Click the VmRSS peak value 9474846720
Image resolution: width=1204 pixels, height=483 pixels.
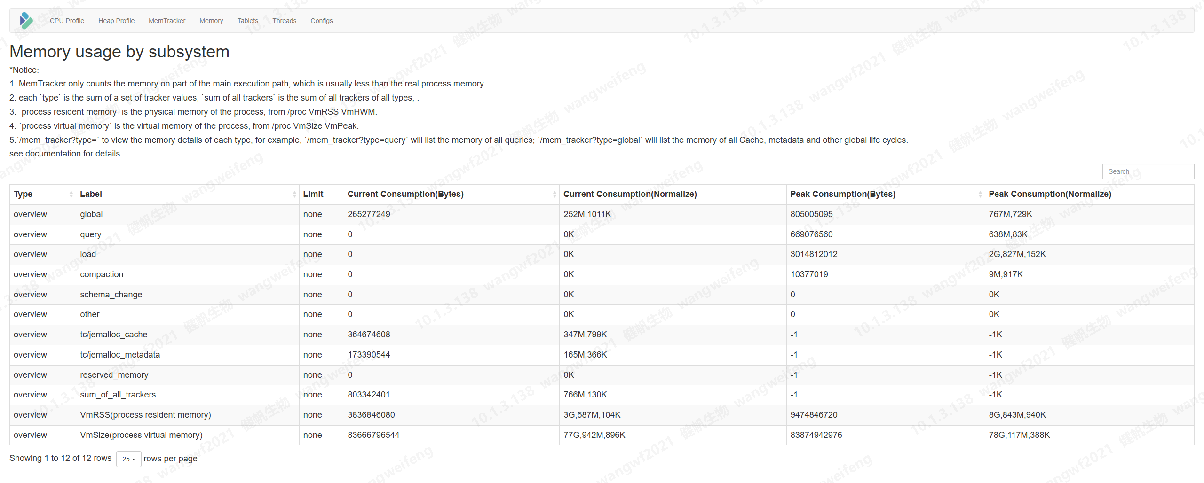pos(814,415)
